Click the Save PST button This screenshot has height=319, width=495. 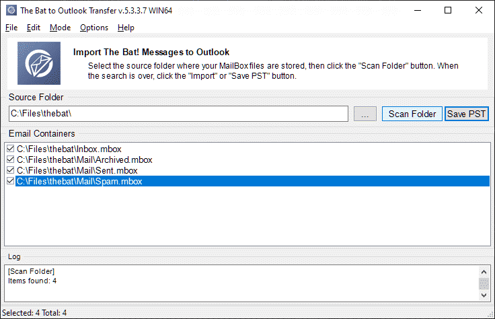466,114
